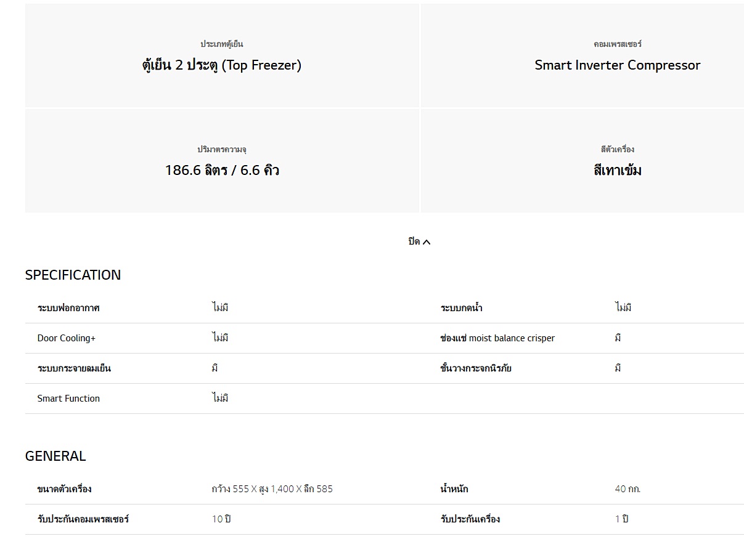
Task: Click the ระบบกดน้ำ row label
Action: coord(462,308)
